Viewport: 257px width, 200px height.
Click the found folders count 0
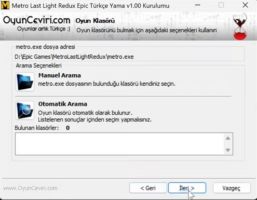tap(67, 128)
